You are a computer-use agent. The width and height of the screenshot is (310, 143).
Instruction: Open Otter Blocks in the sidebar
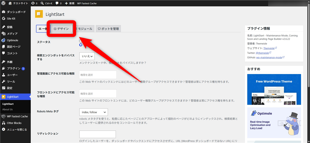15,123
